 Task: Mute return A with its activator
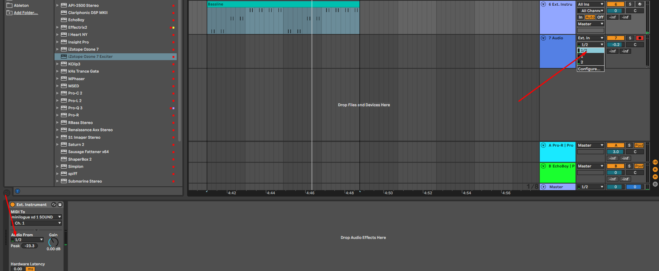(x=615, y=146)
